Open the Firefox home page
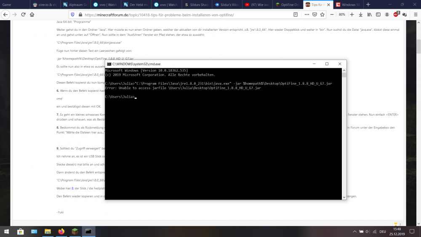The height and width of the screenshot is (237, 421). click(32, 14)
